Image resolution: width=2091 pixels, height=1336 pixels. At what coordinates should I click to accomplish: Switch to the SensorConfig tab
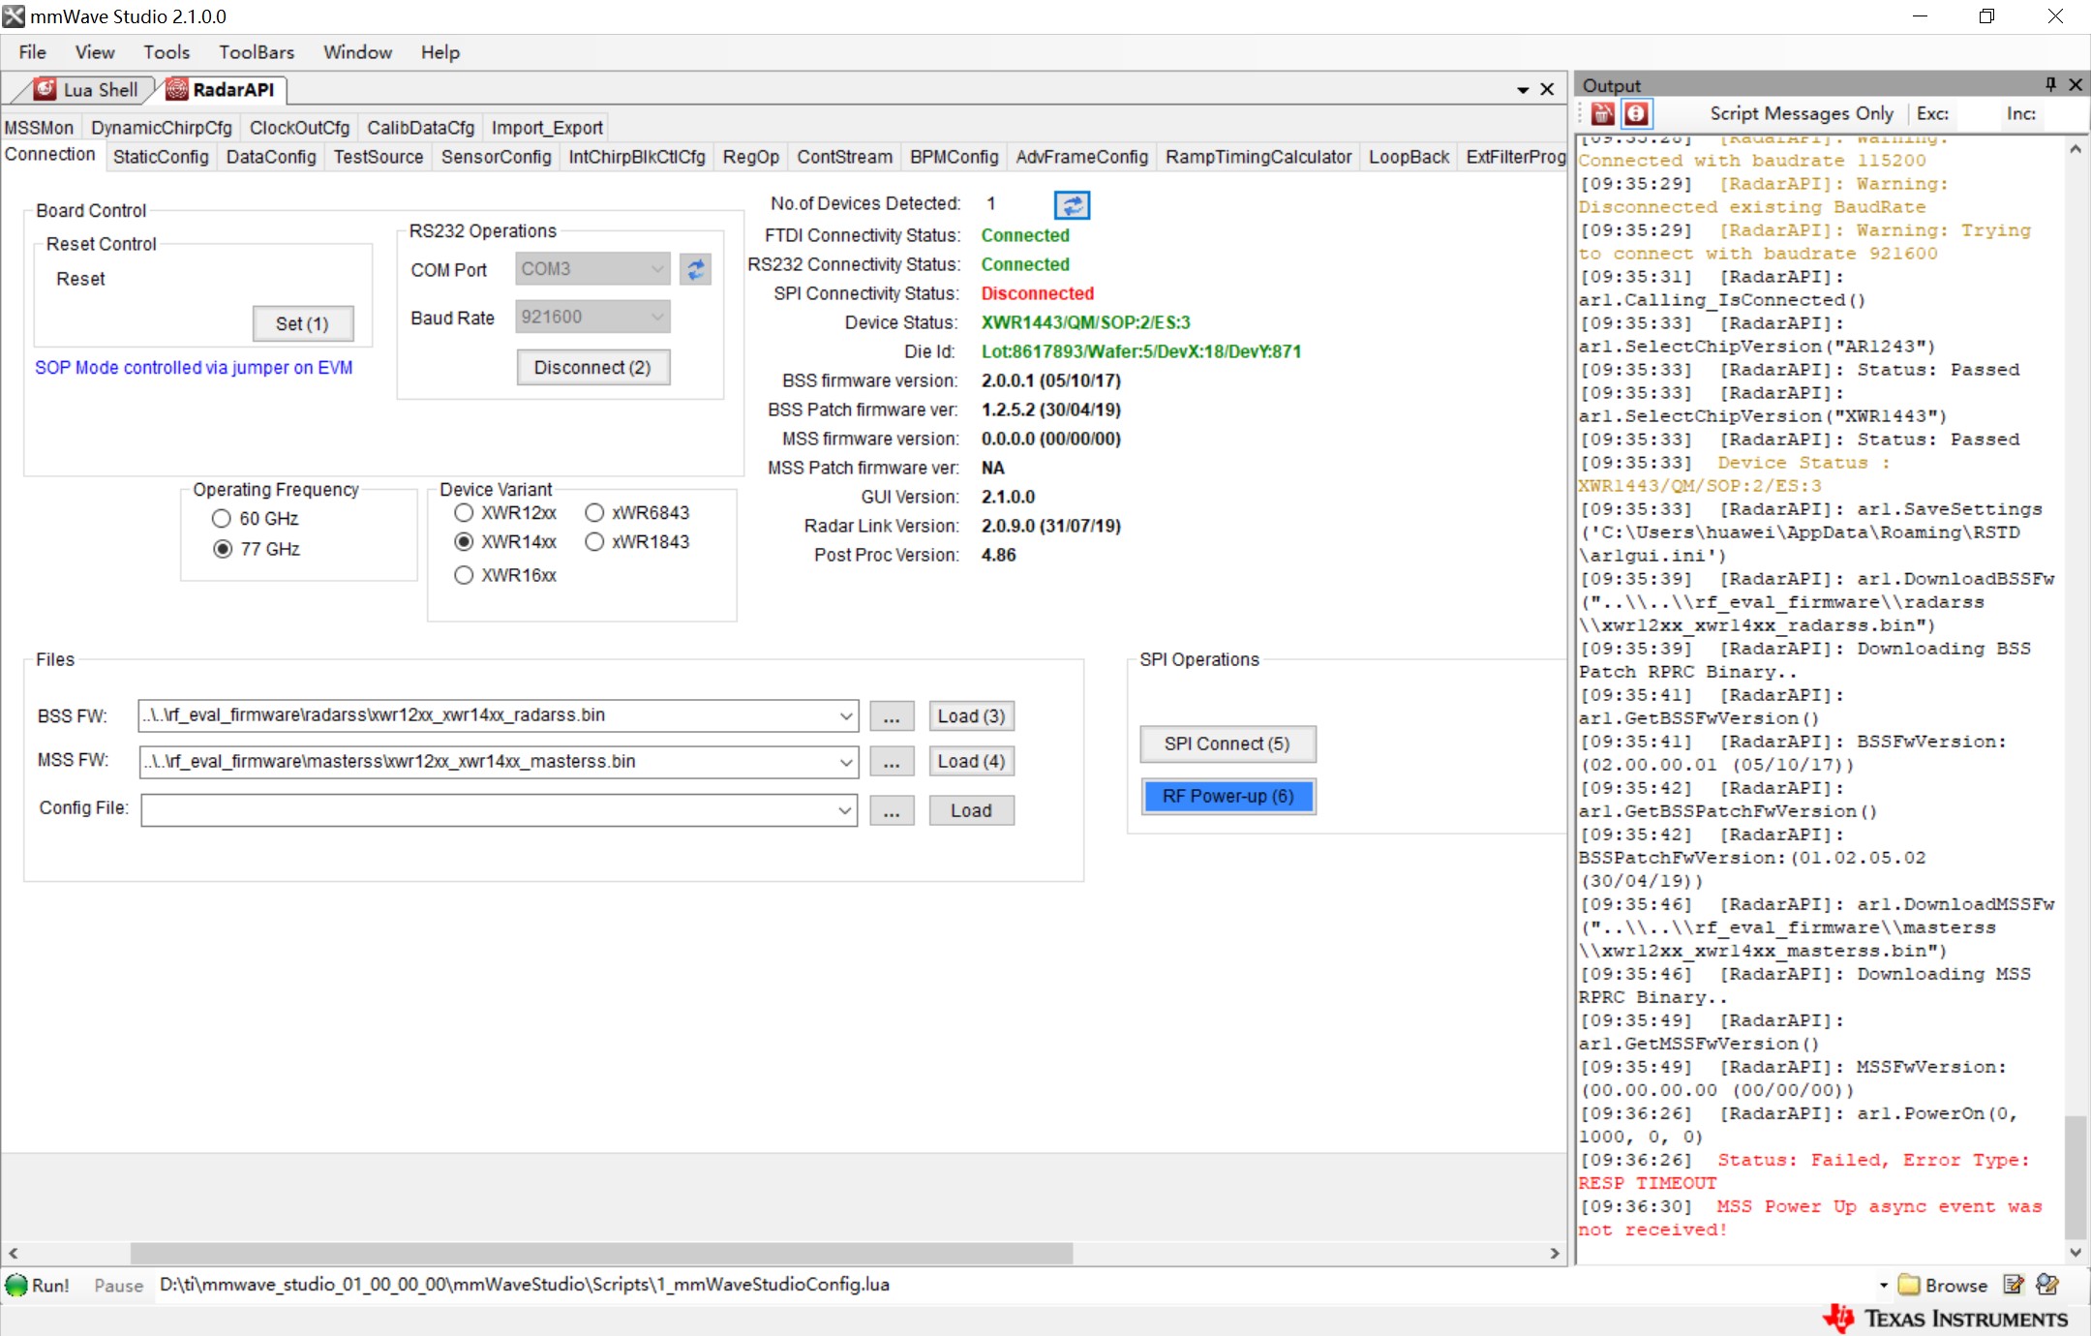point(496,157)
